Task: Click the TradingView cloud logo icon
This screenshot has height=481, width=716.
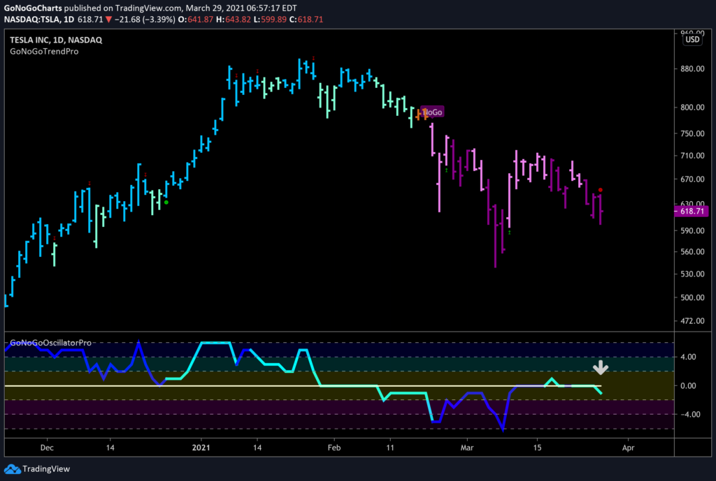Action: click(x=13, y=468)
